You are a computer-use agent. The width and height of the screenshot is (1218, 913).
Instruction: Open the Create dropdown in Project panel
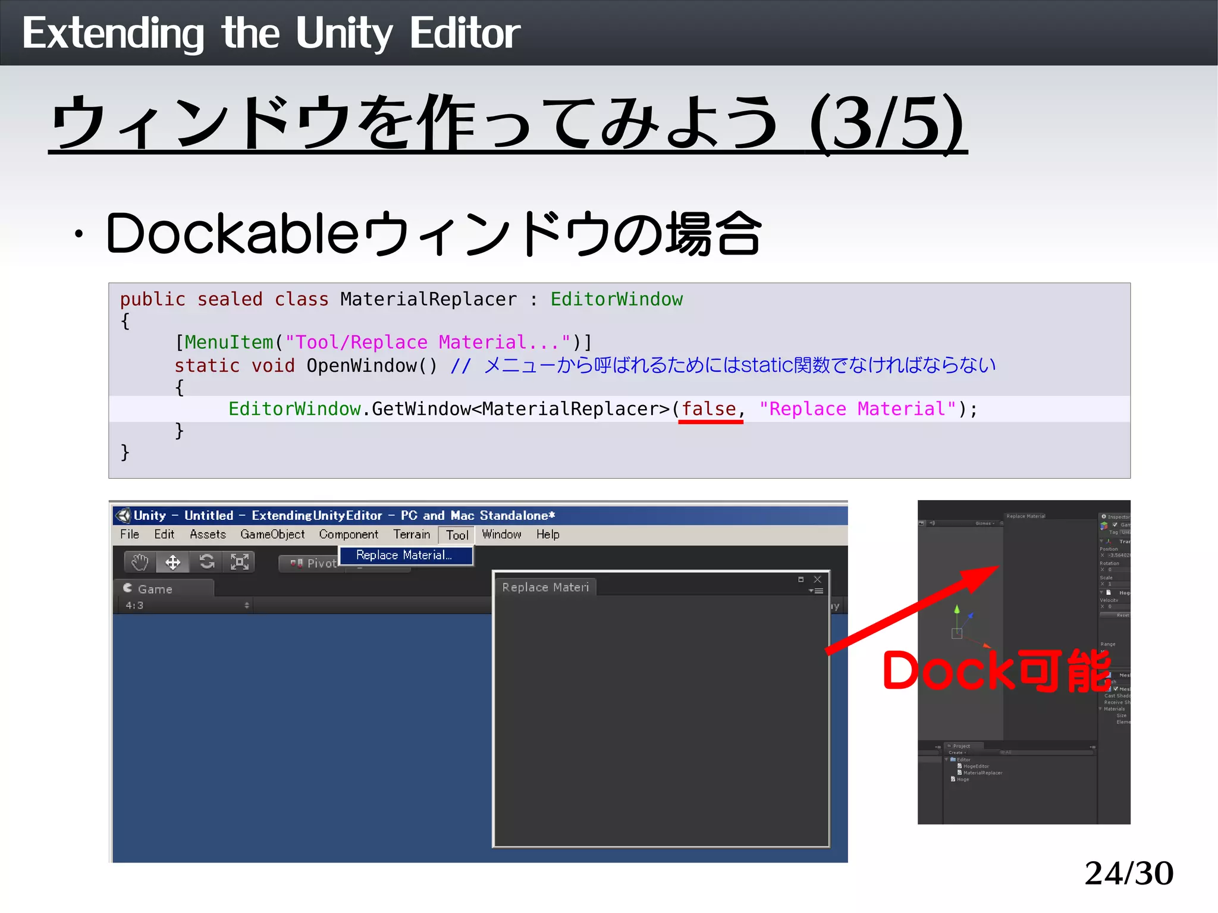958,752
